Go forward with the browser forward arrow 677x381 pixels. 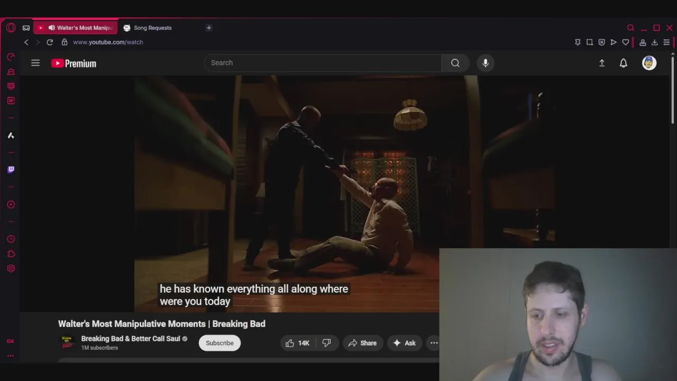pyautogui.click(x=38, y=42)
